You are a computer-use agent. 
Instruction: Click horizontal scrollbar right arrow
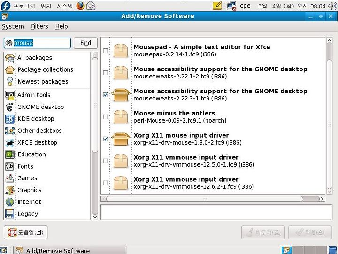322,199
